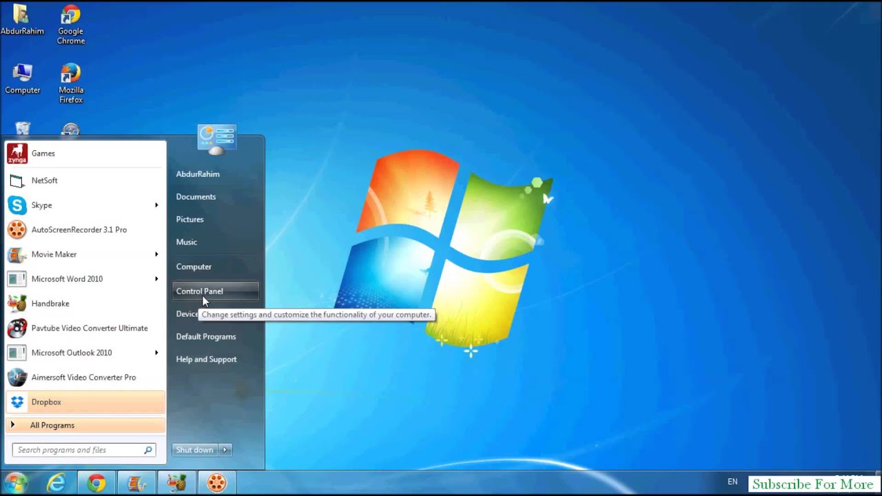Image resolution: width=882 pixels, height=496 pixels.
Task: Click the user account picture in Start menu
Action: click(x=216, y=139)
